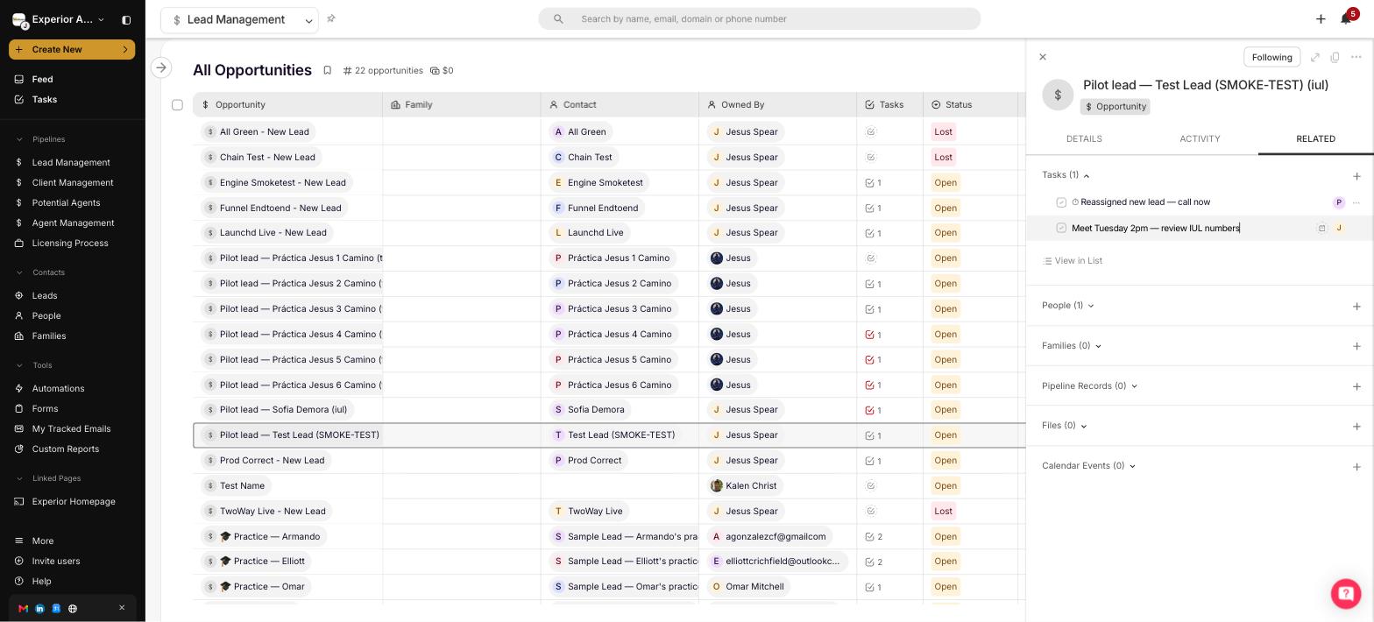Open the Experior workspace switcher

60,19
